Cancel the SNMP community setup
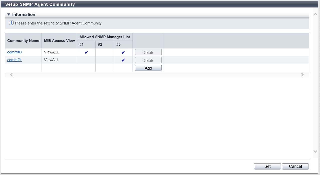 pyautogui.click(x=295, y=166)
